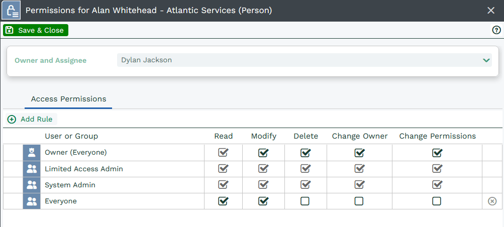Viewport: 504px width, 227px height.
Task: Click the Limited Access Admin group icon
Action: pos(32,169)
